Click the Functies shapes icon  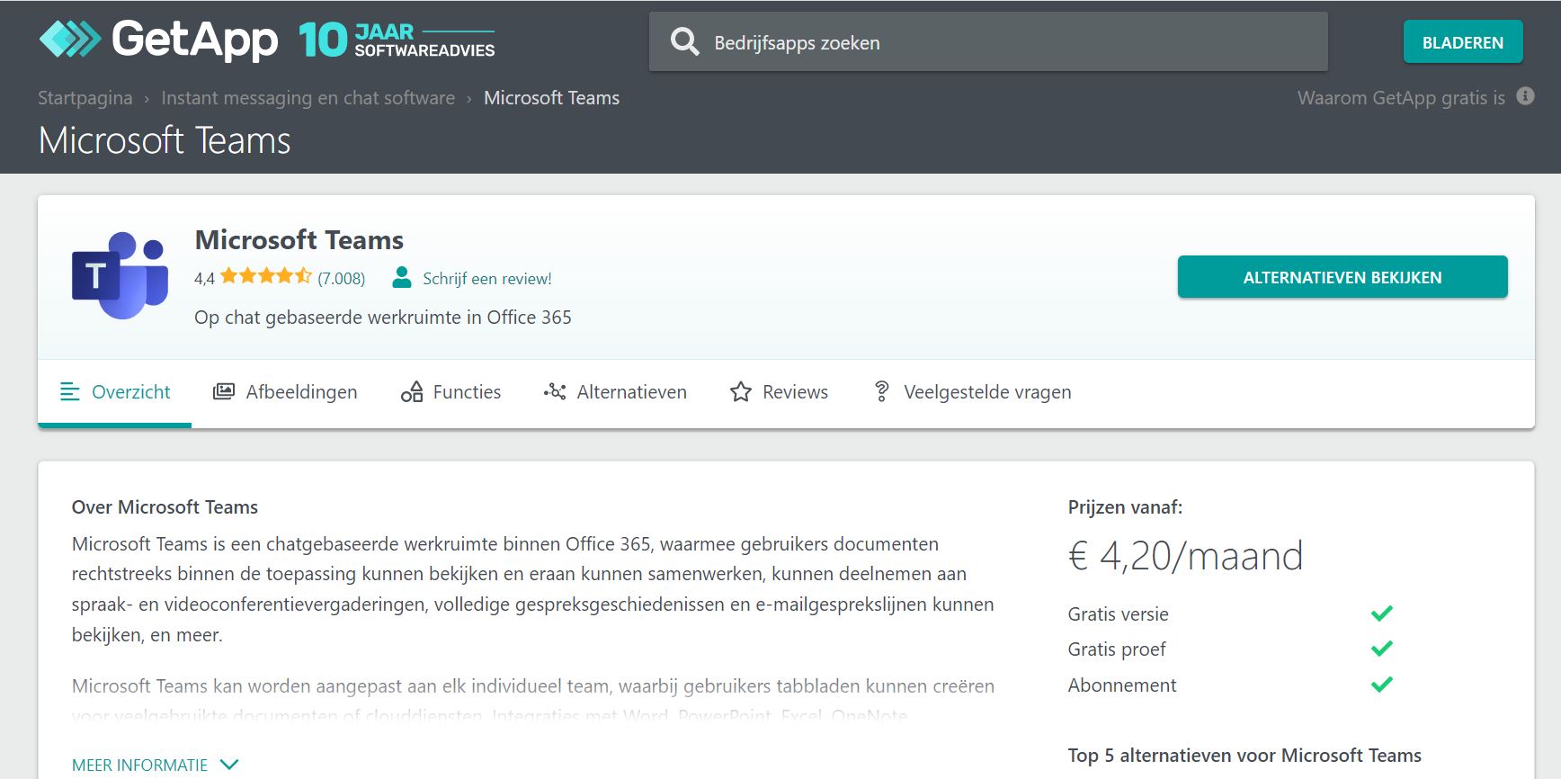[x=412, y=392]
